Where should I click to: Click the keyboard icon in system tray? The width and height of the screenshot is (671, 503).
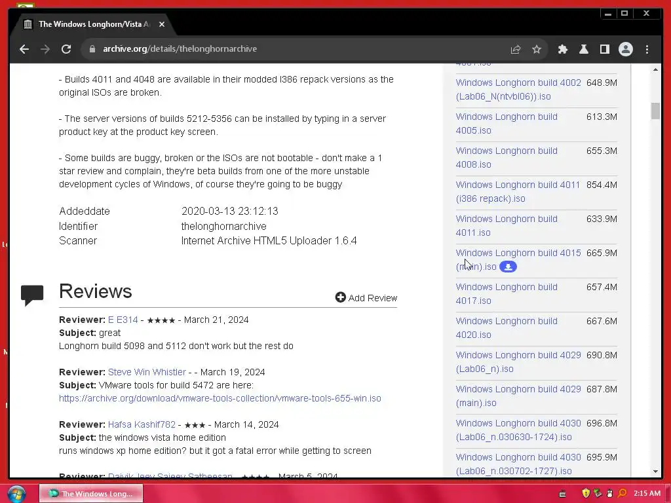click(x=563, y=494)
